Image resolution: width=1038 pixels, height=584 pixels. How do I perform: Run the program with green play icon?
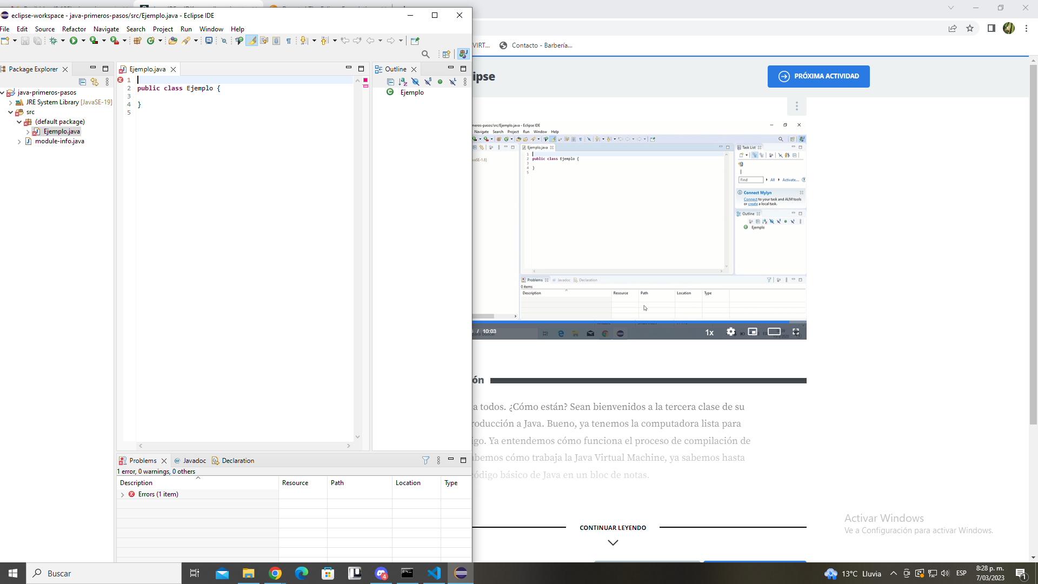74,41
